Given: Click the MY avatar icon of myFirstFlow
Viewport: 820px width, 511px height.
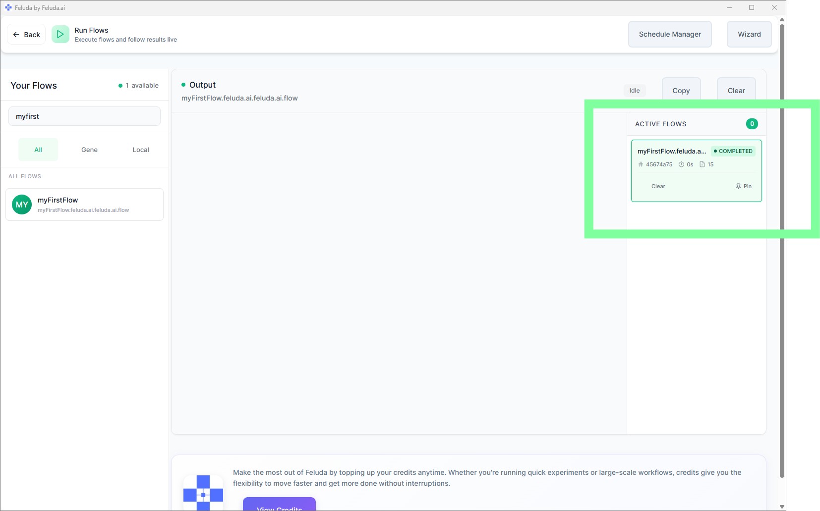Looking at the screenshot, I should pos(21,204).
